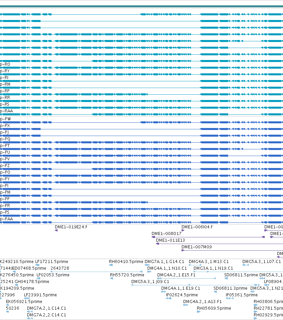Click the DMG4A2_1.E15.F1 EST label
Screen dimensions: 283x320
(x=176, y=275)
